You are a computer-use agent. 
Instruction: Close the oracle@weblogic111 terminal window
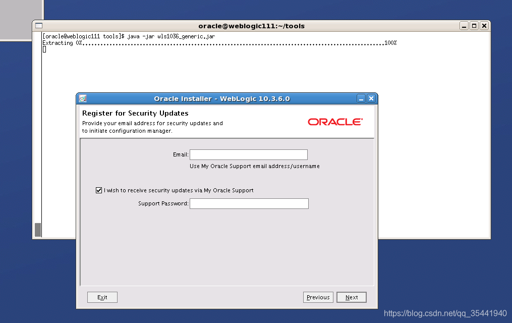click(484, 26)
